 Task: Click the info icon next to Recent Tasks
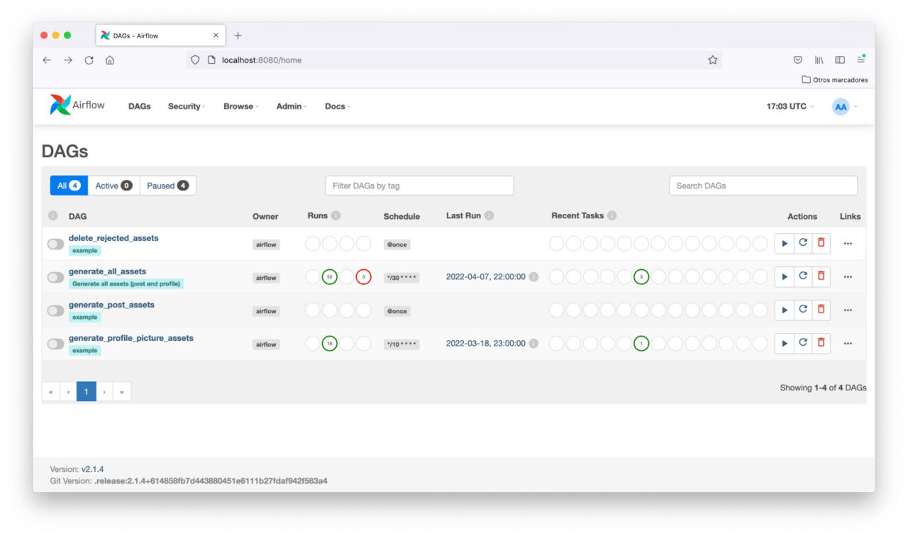coord(611,215)
